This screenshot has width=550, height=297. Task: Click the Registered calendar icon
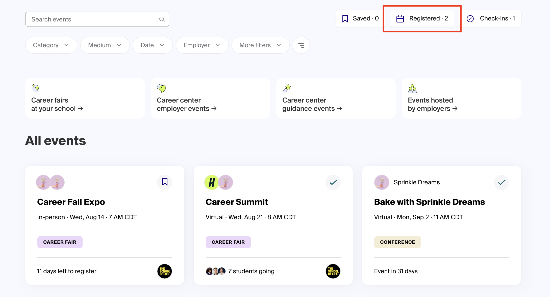tap(401, 18)
